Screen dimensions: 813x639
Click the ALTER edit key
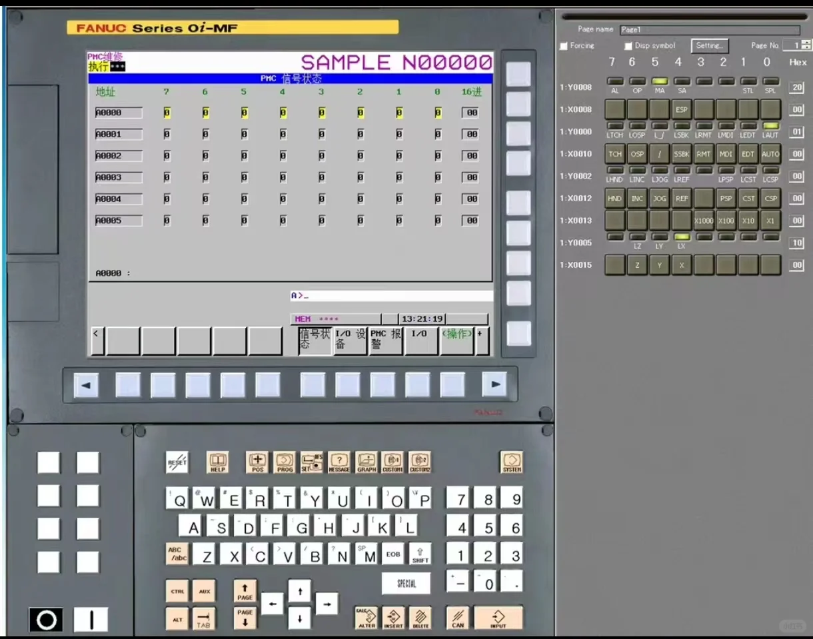click(366, 618)
